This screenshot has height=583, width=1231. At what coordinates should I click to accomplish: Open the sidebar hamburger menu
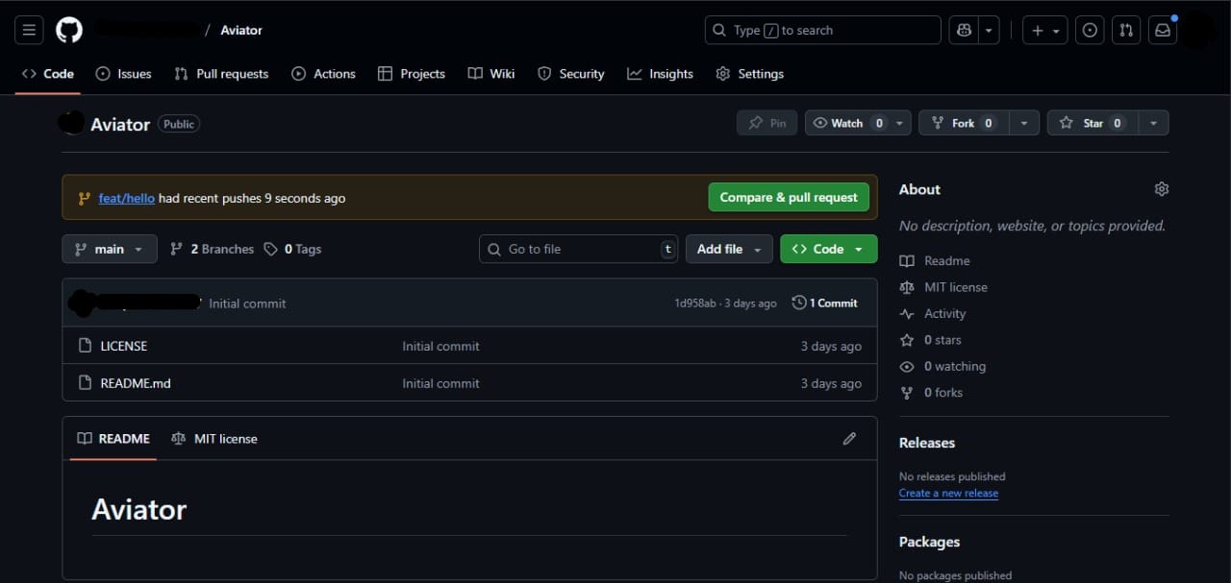click(x=28, y=30)
